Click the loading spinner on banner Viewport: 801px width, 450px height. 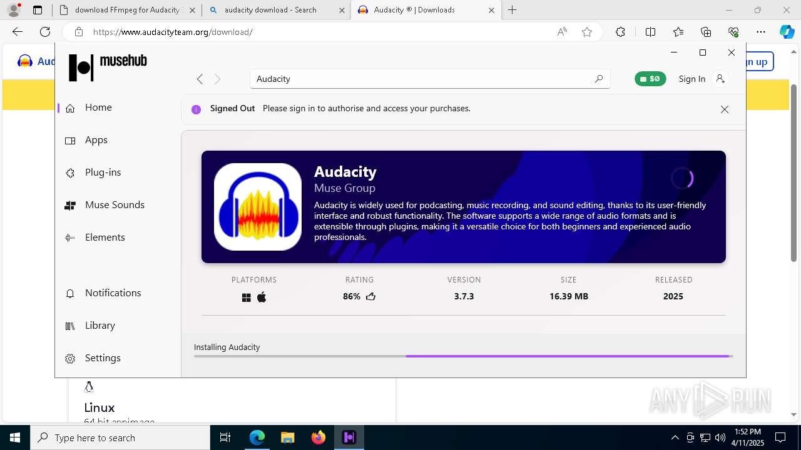tap(681, 178)
